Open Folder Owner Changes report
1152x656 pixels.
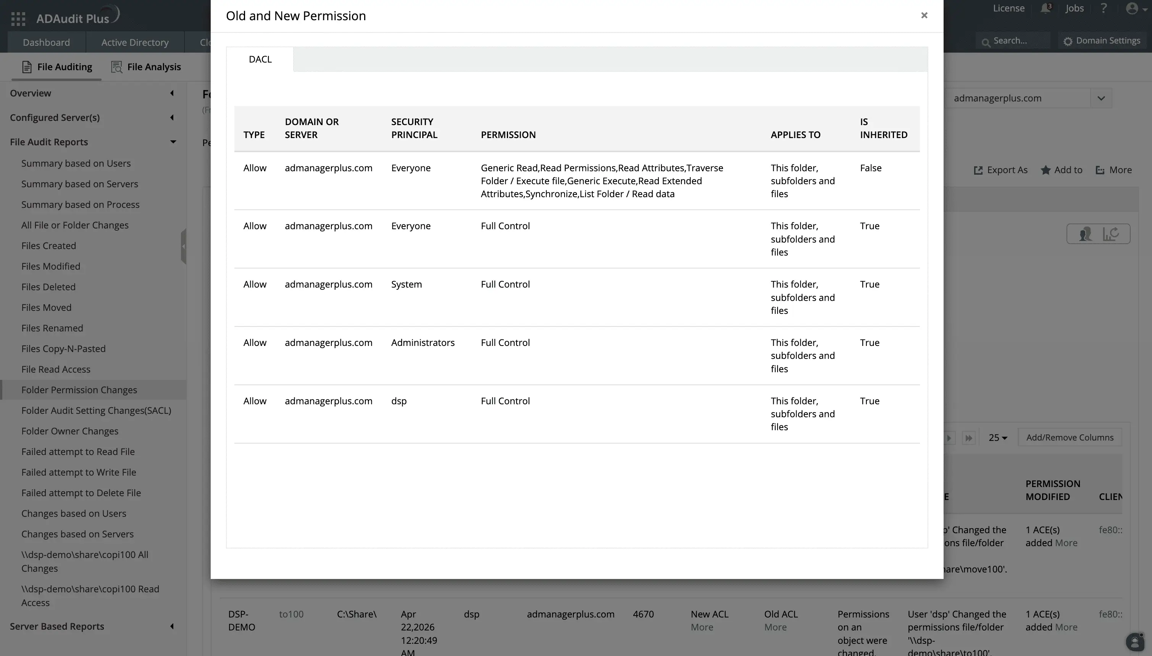point(70,431)
